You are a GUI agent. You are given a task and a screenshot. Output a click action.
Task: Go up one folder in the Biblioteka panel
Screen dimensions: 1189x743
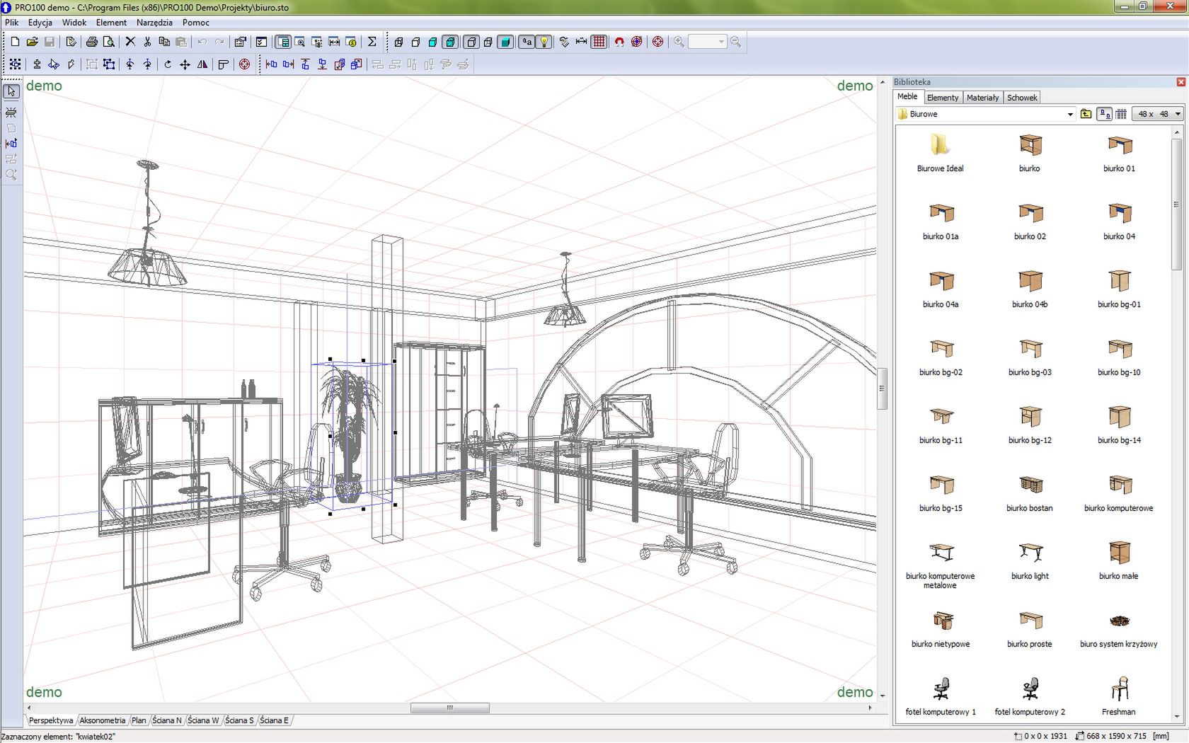[x=1086, y=114]
